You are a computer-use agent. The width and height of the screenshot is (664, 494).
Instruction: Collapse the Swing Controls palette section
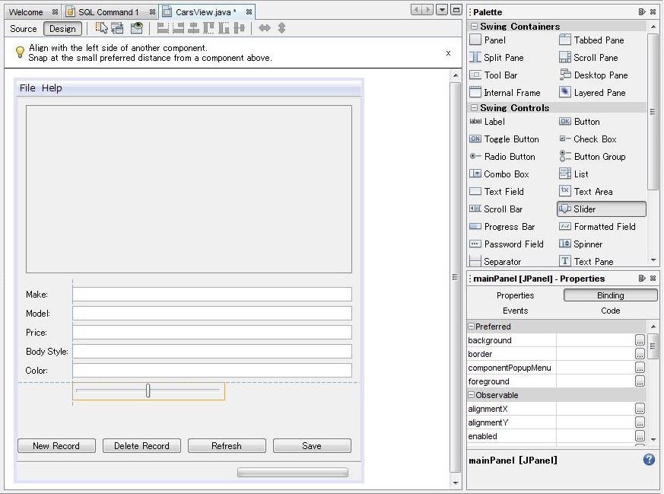[475, 108]
